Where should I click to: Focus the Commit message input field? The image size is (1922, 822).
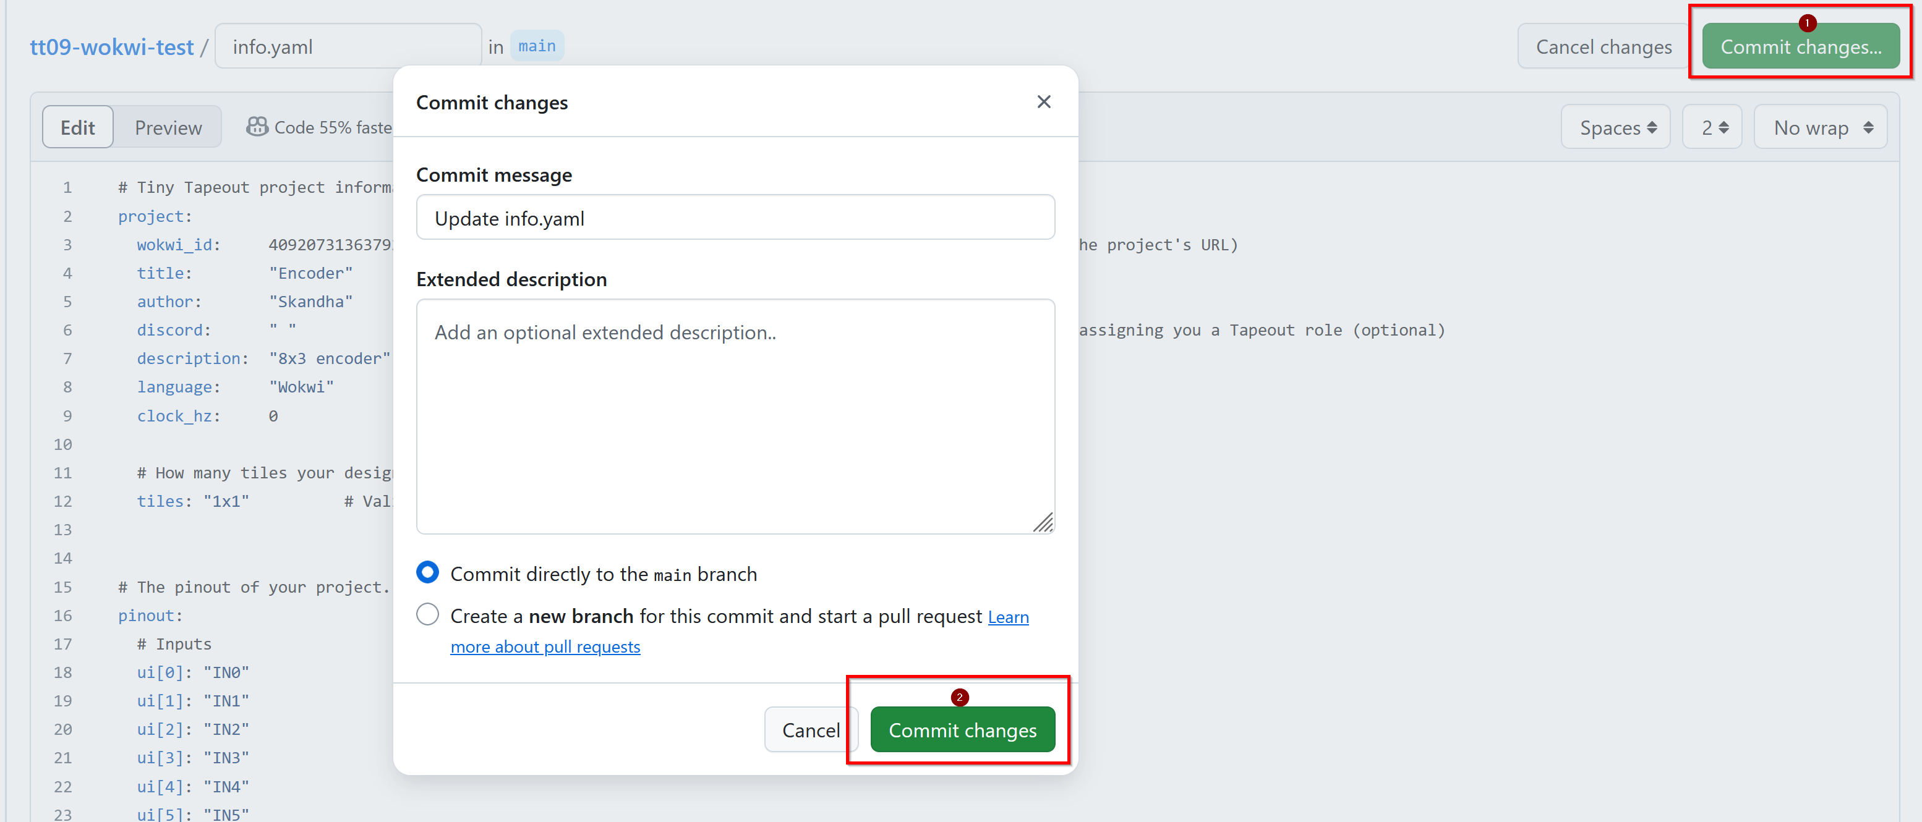click(735, 218)
